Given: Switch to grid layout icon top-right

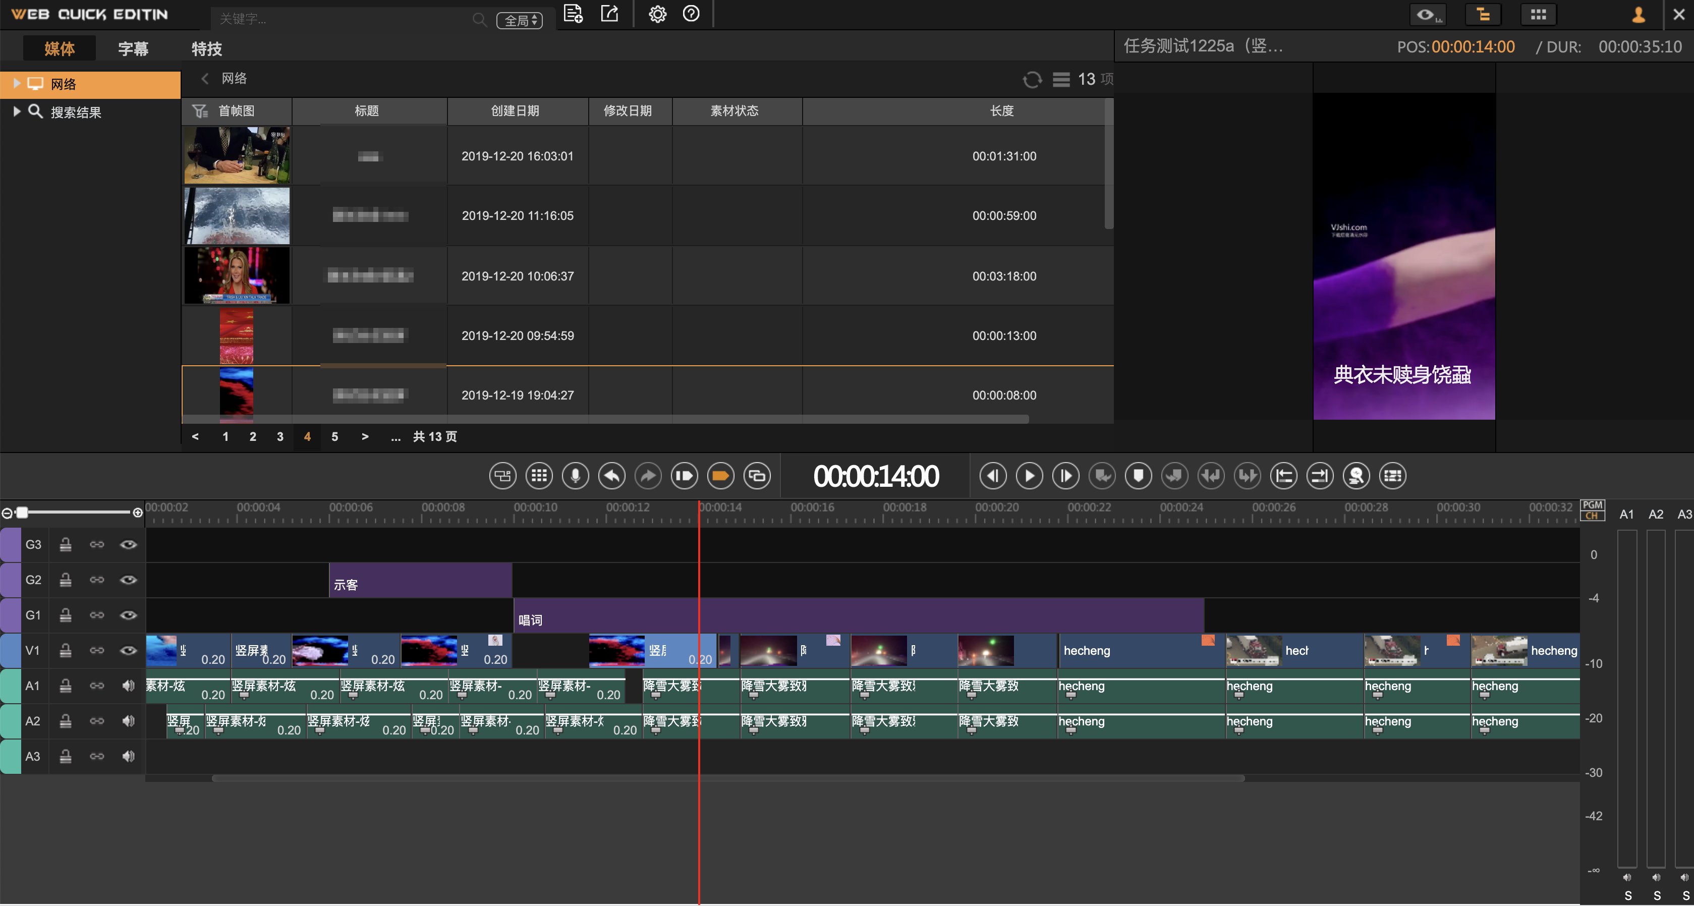Looking at the screenshot, I should tap(1538, 15).
